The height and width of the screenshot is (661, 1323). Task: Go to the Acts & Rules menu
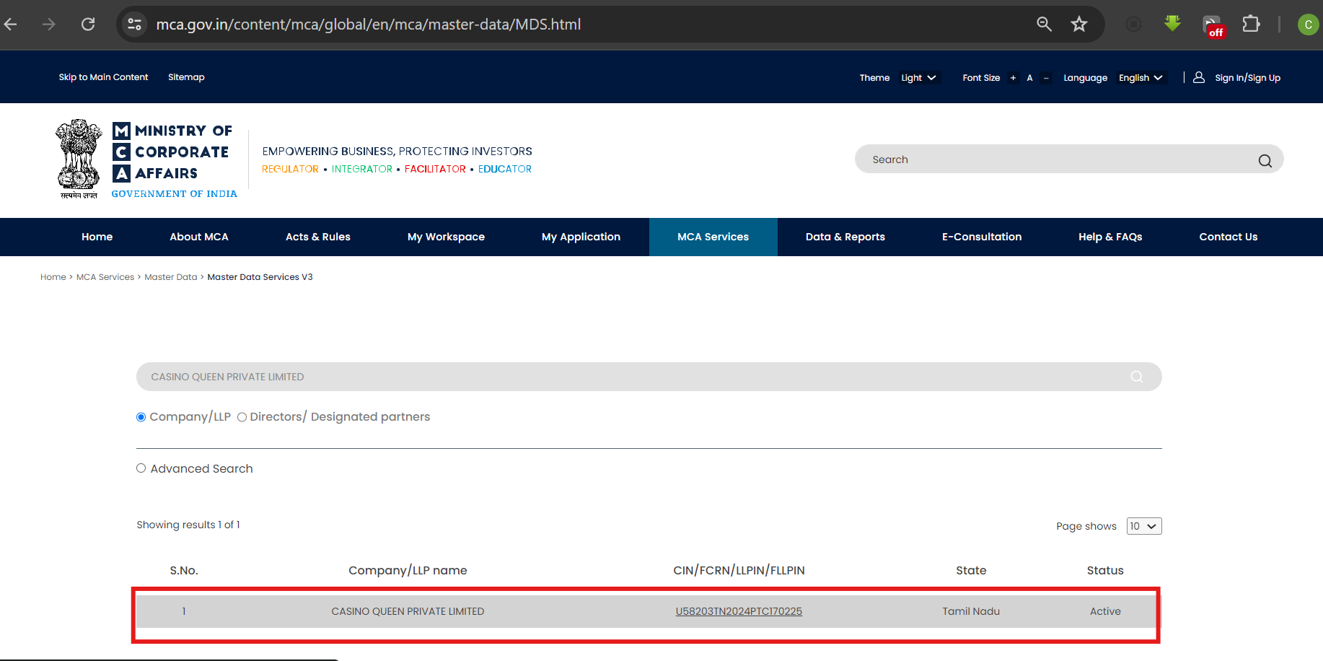click(x=317, y=237)
